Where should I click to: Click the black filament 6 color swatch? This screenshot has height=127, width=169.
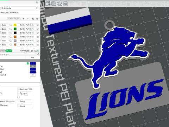click(15, 33)
